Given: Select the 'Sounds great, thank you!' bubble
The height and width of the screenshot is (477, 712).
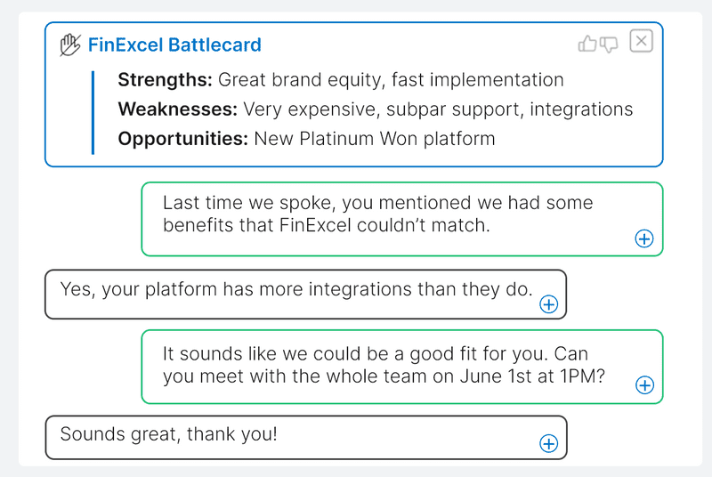Looking at the screenshot, I should (x=306, y=438).
